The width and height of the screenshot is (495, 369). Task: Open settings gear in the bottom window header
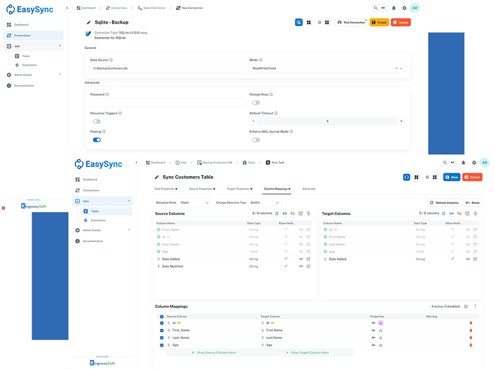[474, 163]
